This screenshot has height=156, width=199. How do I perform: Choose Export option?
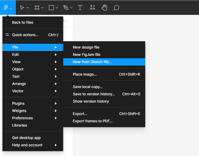104,114
